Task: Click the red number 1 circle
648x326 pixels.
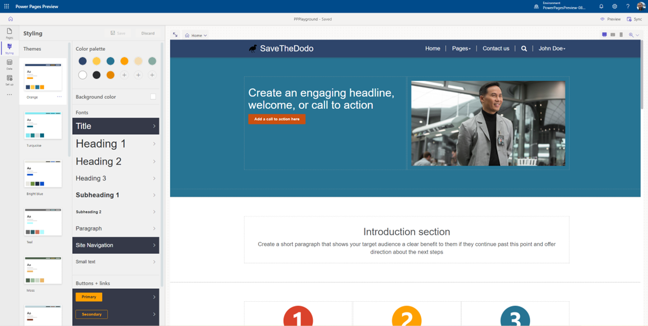Action: click(298, 316)
